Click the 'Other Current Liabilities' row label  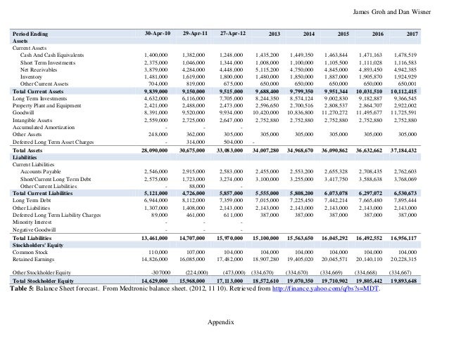(x=49, y=186)
